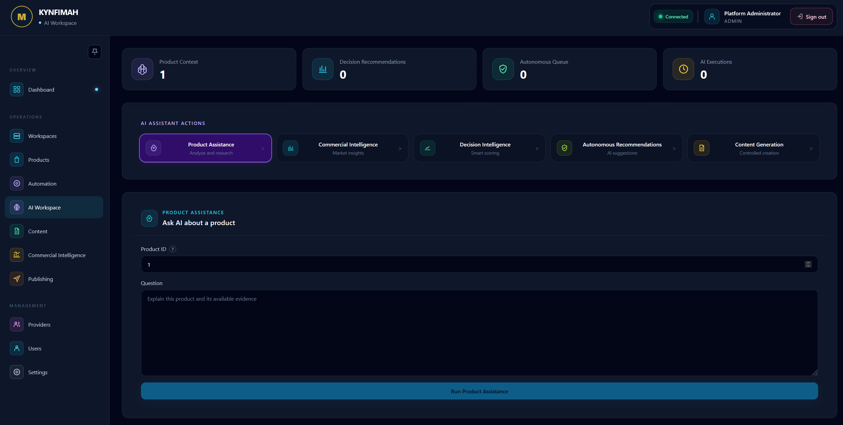Image resolution: width=843 pixels, height=425 pixels.
Task: Toggle the sidebar pin icon
Action: click(95, 52)
